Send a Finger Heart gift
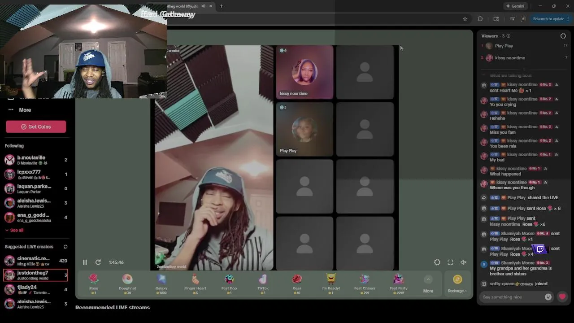574x323 pixels. point(195,284)
